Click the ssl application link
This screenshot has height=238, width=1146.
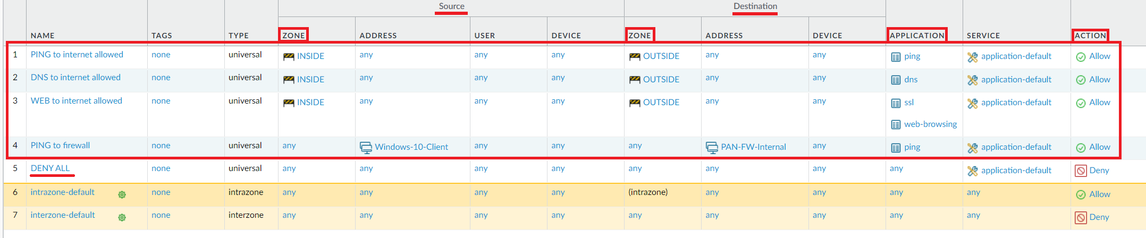tap(909, 103)
